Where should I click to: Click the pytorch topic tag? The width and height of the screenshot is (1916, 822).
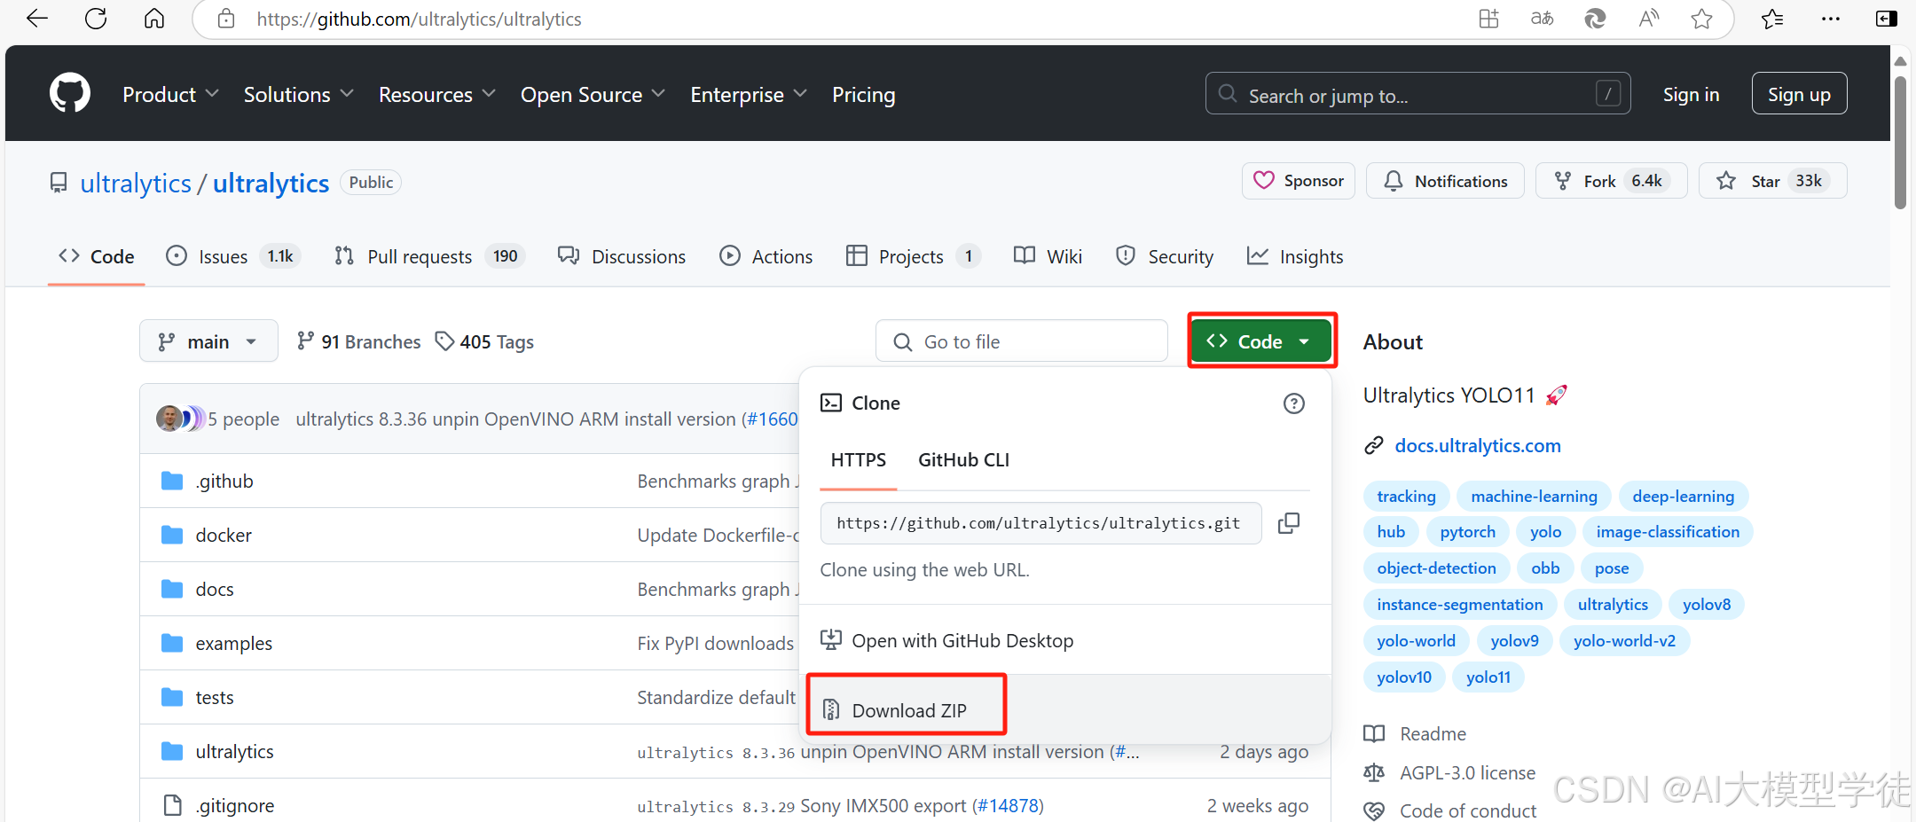(1467, 532)
